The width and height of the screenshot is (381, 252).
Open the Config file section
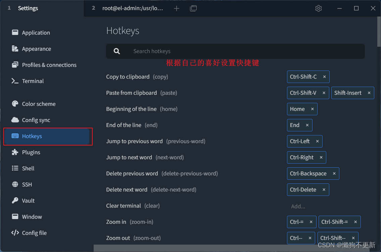point(46,233)
